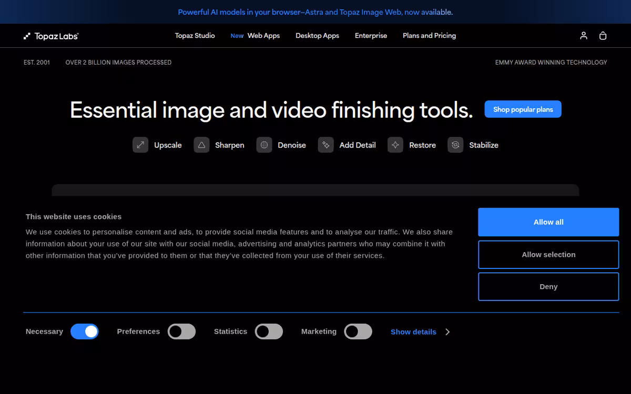Open the Topaz Studio menu
The height and width of the screenshot is (394, 631).
click(x=195, y=36)
